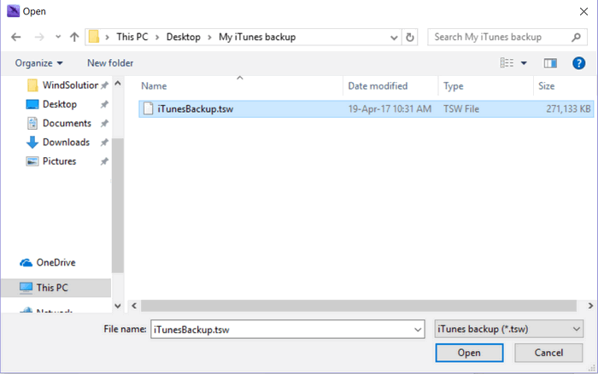Image resolution: width=598 pixels, height=374 pixels.
Task: Click the pin icon next to Documents
Action: (104, 124)
